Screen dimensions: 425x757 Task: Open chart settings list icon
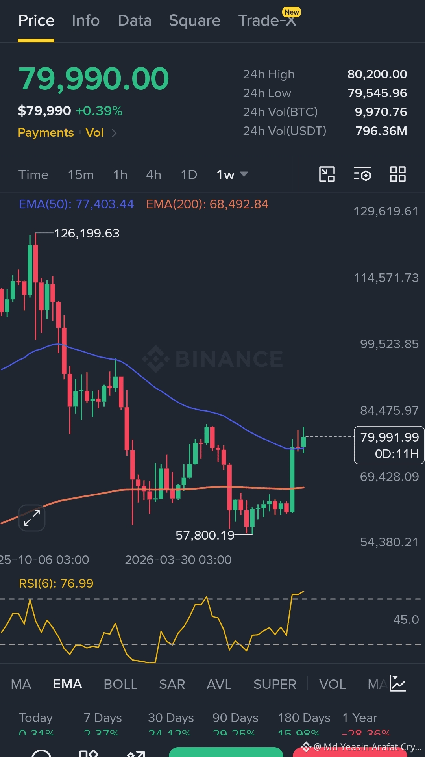coord(362,174)
